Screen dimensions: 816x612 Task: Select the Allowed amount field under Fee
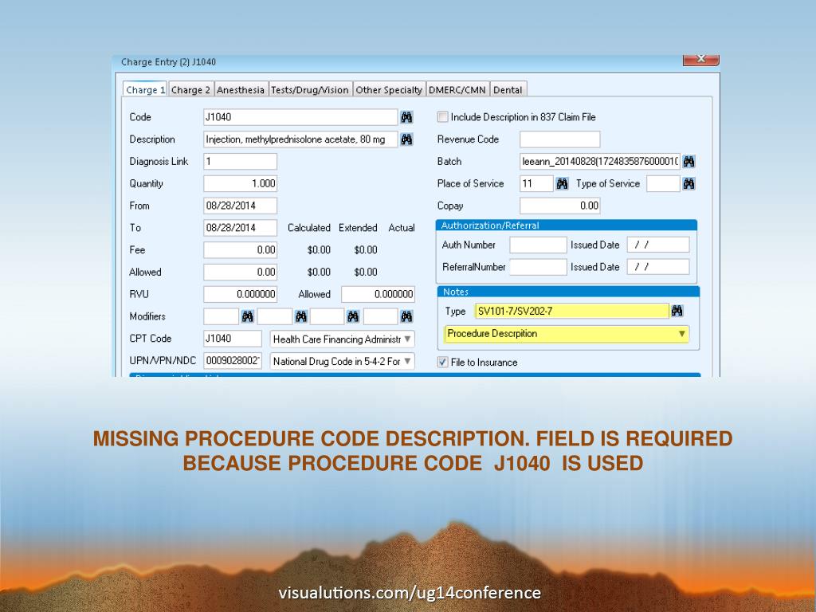[240, 273]
